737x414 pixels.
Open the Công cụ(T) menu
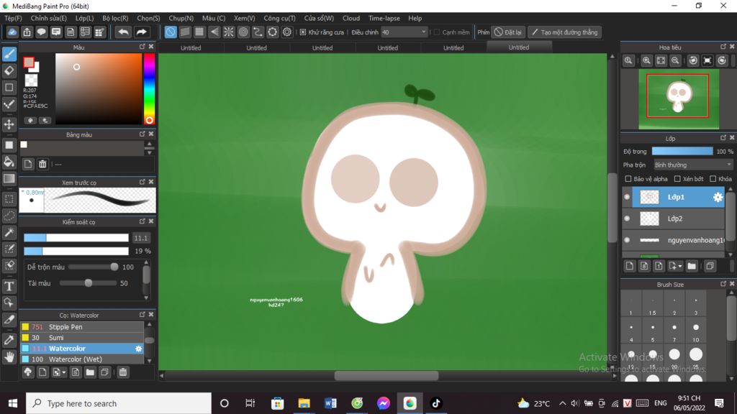click(x=279, y=18)
